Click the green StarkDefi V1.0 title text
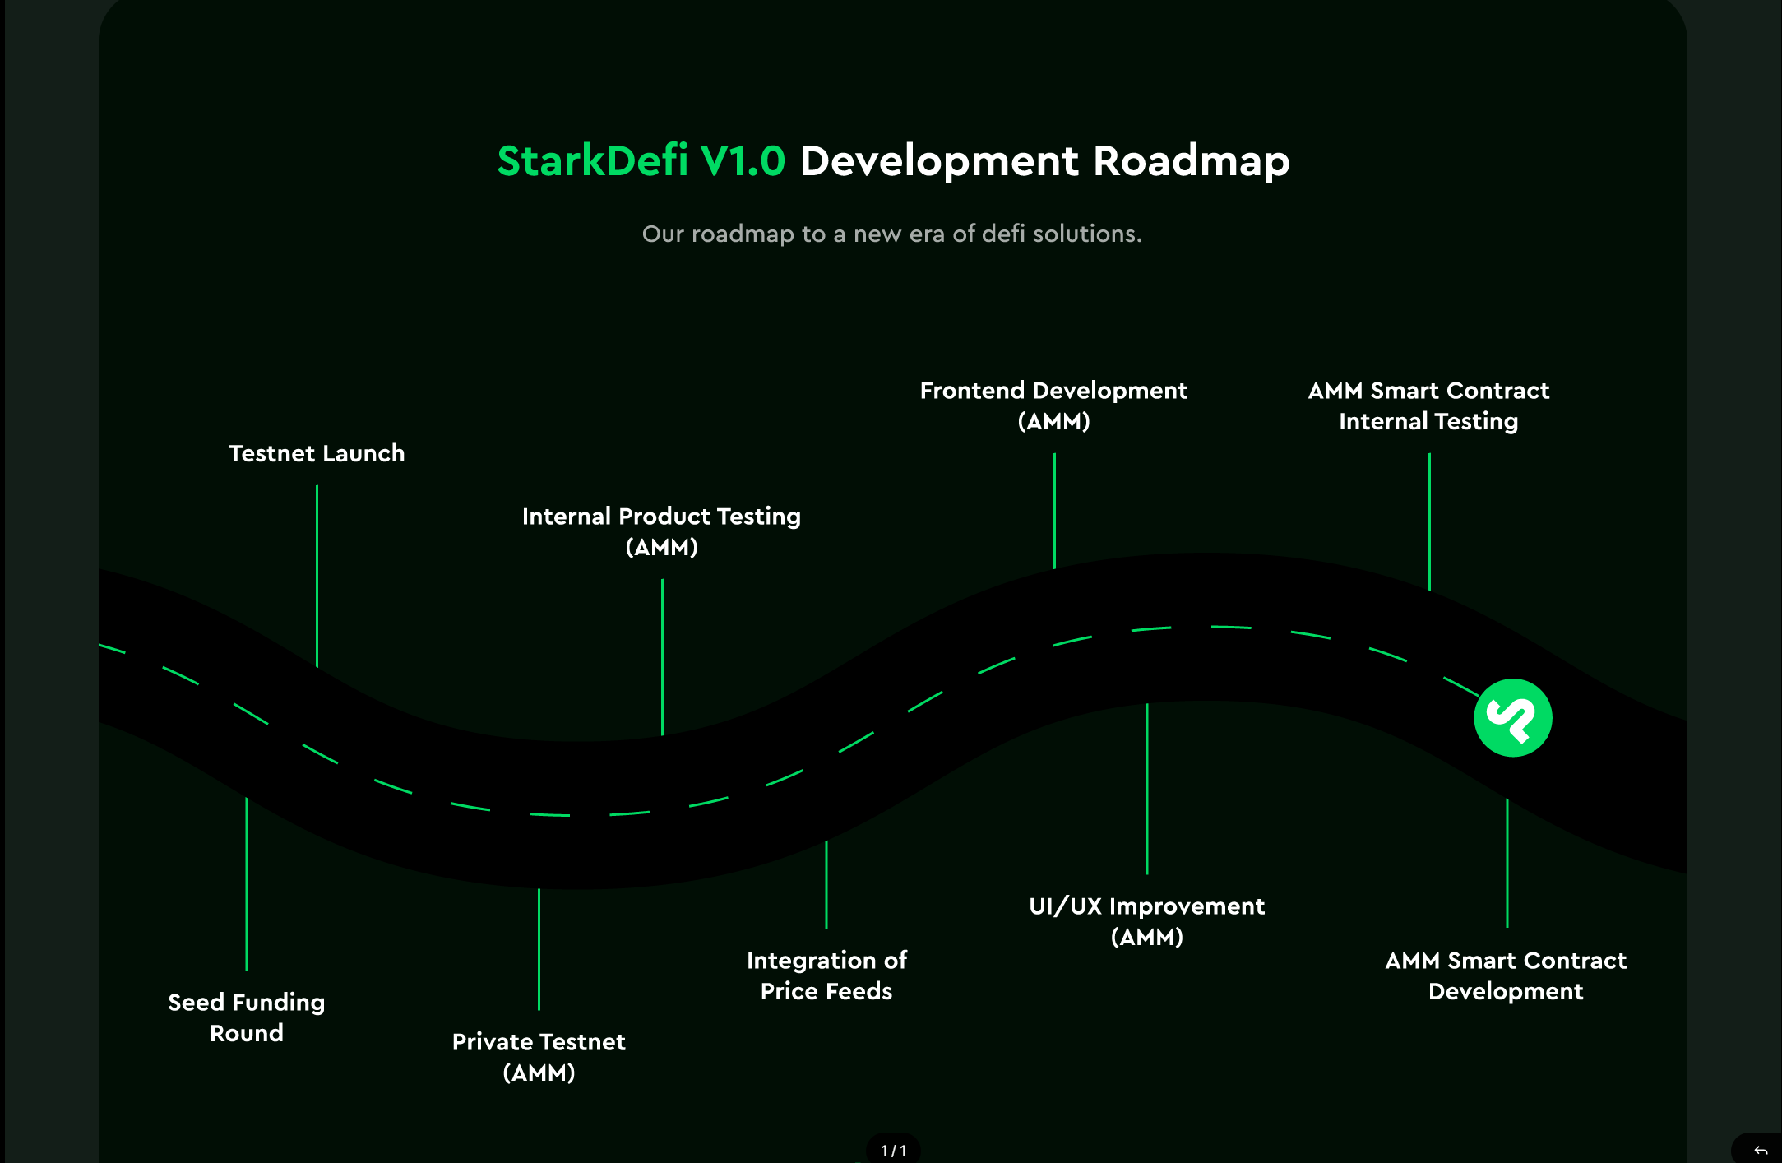 point(641,160)
